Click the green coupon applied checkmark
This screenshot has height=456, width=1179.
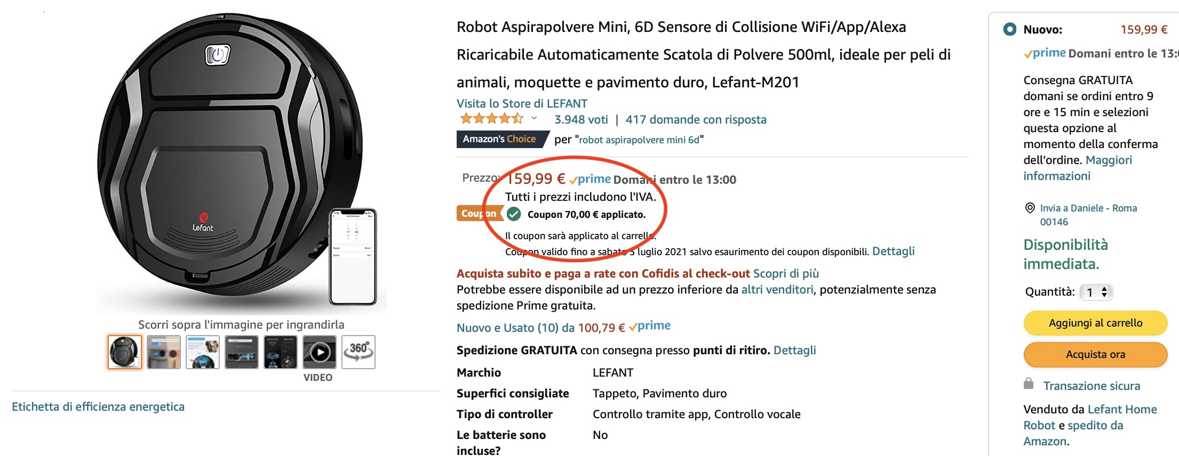514,214
